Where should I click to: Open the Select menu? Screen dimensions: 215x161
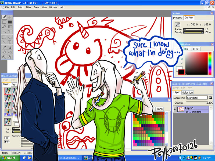(20, 8)
